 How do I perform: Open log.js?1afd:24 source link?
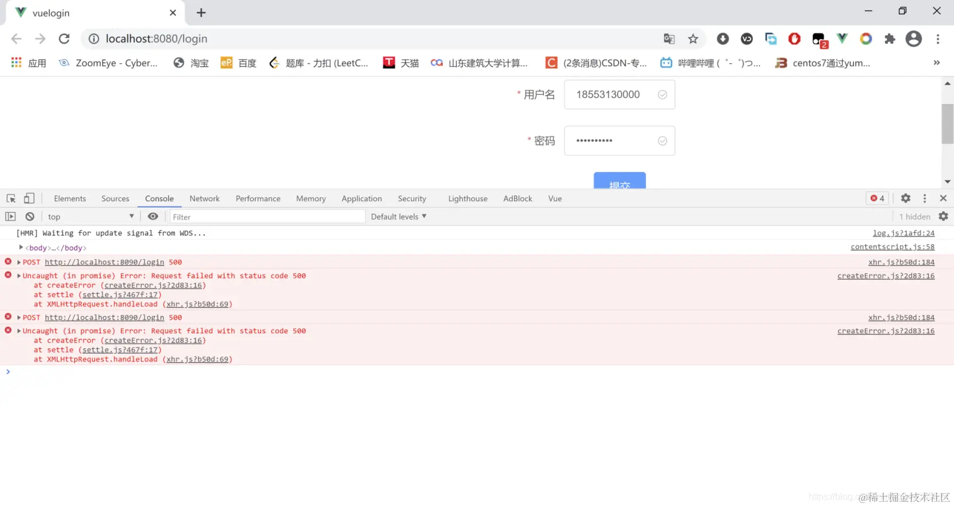coord(903,233)
